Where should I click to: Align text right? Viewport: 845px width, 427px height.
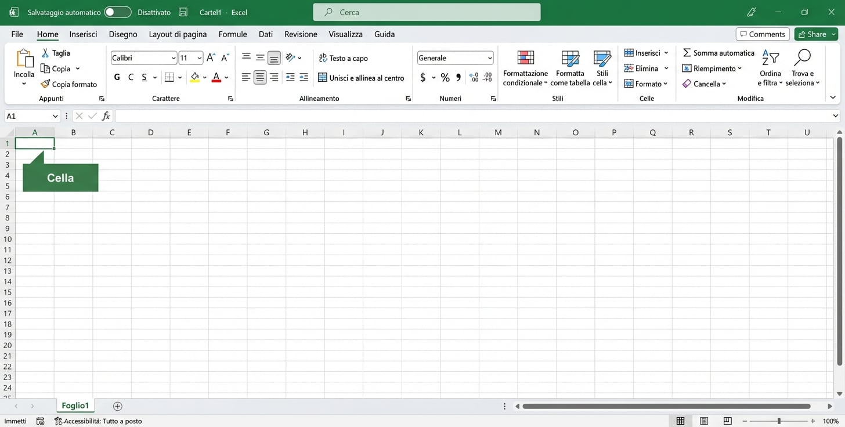tap(274, 77)
